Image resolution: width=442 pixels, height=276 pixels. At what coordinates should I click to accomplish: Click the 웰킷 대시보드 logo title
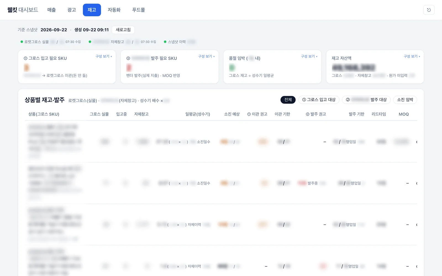23,10
